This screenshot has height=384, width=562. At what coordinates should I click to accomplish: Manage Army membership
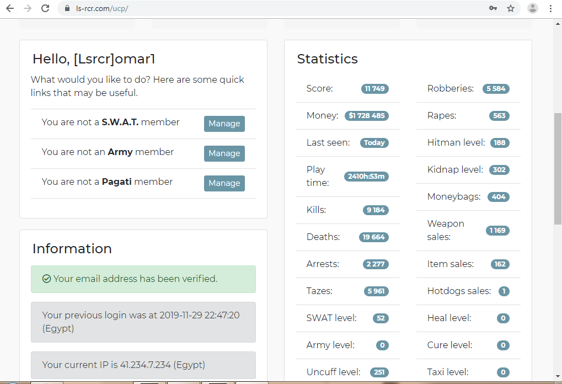(x=224, y=153)
